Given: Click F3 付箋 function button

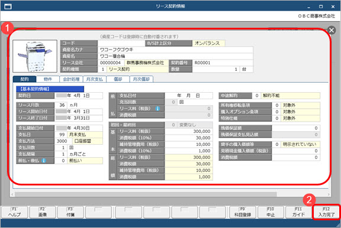Looking at the screenshot, I should pos(70,212).
